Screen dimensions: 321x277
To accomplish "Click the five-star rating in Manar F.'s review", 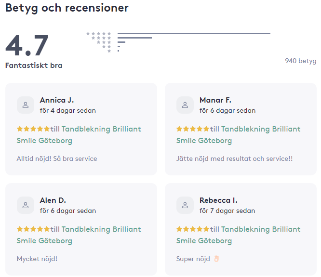I will coord(192,129).
